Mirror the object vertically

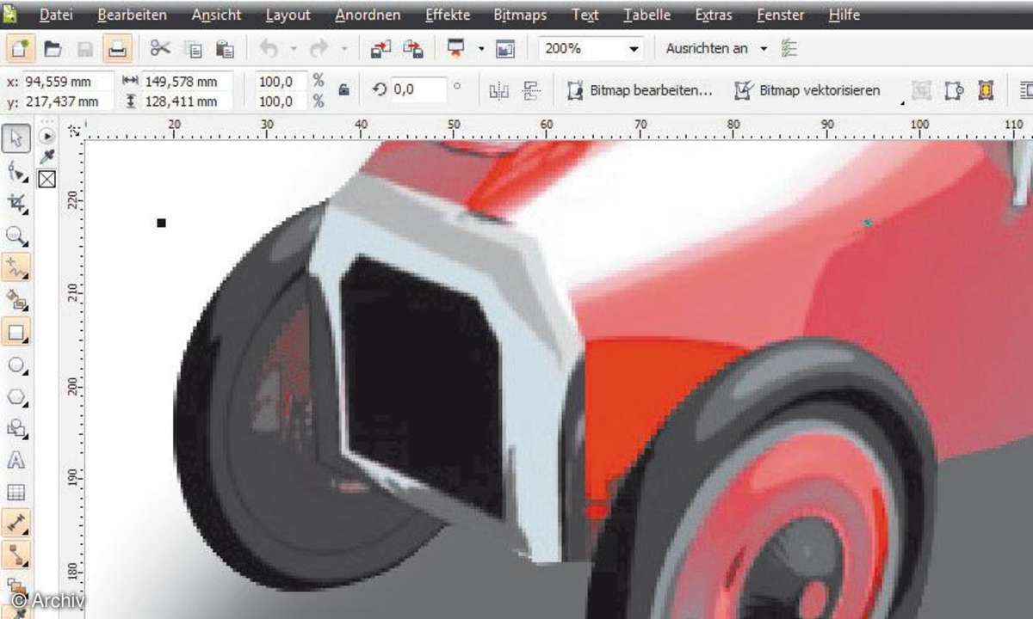(532, 90)
